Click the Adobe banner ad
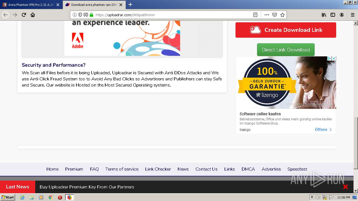 coord(122,38)
